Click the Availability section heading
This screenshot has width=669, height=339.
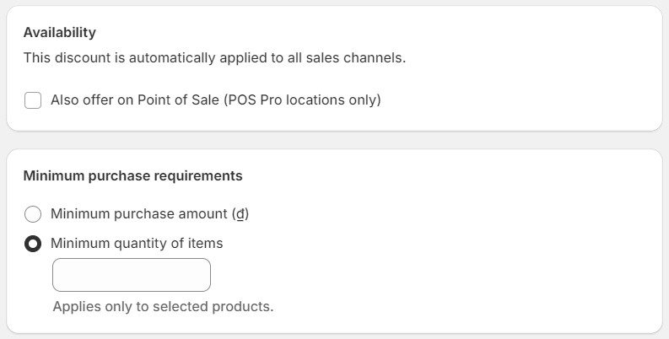tap(59, 33)
